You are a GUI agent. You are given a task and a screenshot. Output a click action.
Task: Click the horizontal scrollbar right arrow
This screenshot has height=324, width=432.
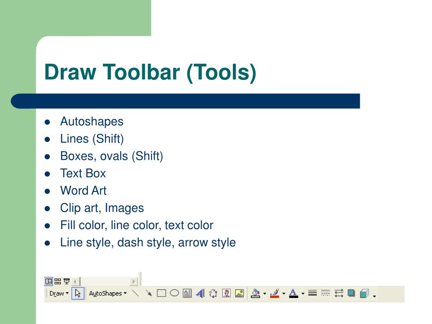pos(134,281)
